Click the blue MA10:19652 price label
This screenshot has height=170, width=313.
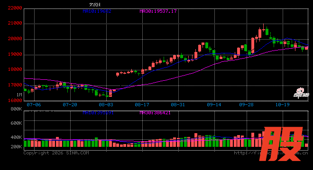click(x=97, y=11)
